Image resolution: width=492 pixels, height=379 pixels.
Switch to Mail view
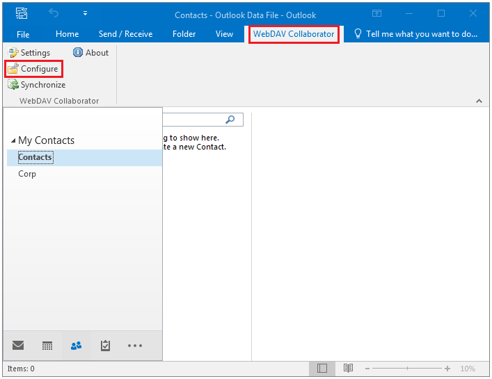coord(18,346)
